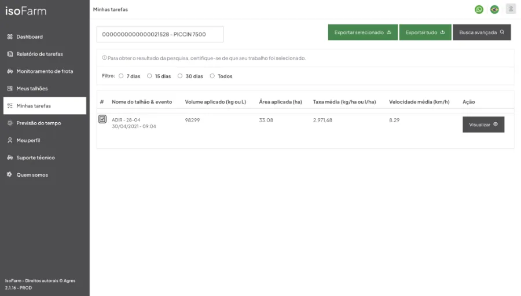Click the 8.29 speed value
Image resolution: width=521 pixels, height=296 pixels.
(x=394, y=120)
